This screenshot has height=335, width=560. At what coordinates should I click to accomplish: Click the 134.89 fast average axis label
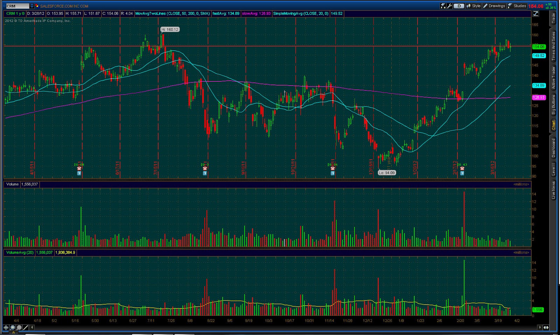[539, 85]
